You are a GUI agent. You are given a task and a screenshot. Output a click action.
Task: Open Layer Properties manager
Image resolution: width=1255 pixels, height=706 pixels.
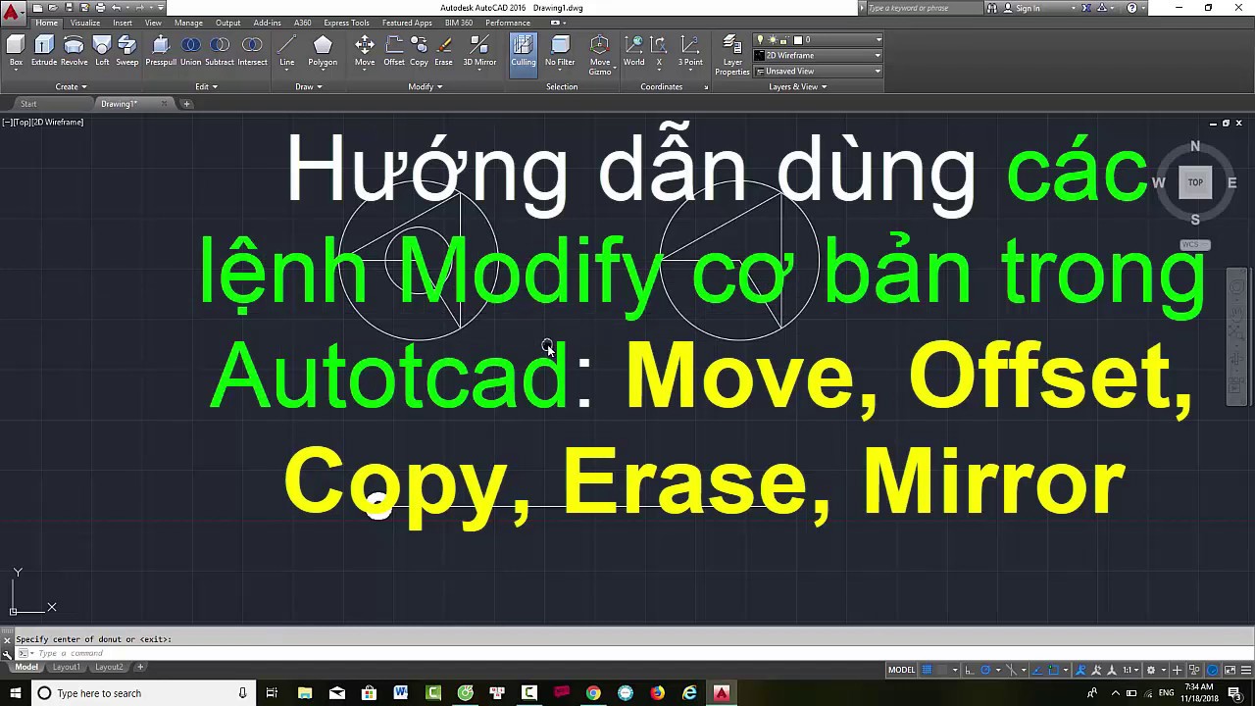coord(732,55)
